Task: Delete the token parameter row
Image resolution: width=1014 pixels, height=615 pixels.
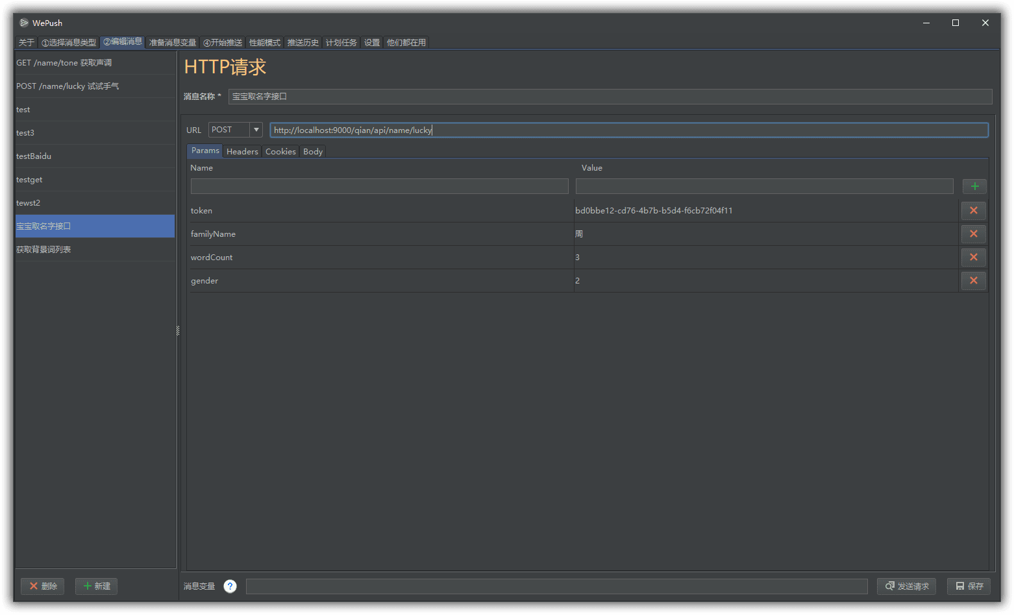Action: point(974,210)
